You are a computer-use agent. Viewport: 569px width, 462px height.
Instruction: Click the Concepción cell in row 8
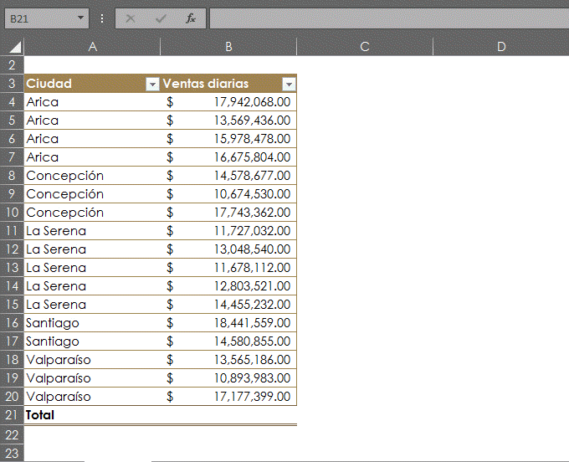click(92, 176)
